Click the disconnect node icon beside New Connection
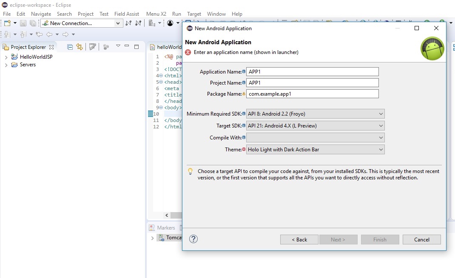Image resolution: width=455 pixels, height=278 pixels. [138, 23]
